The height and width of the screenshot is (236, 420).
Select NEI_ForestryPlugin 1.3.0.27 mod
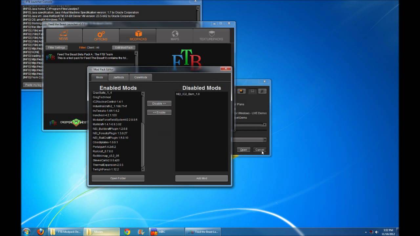pyautogui.click(x=110, y=133)
